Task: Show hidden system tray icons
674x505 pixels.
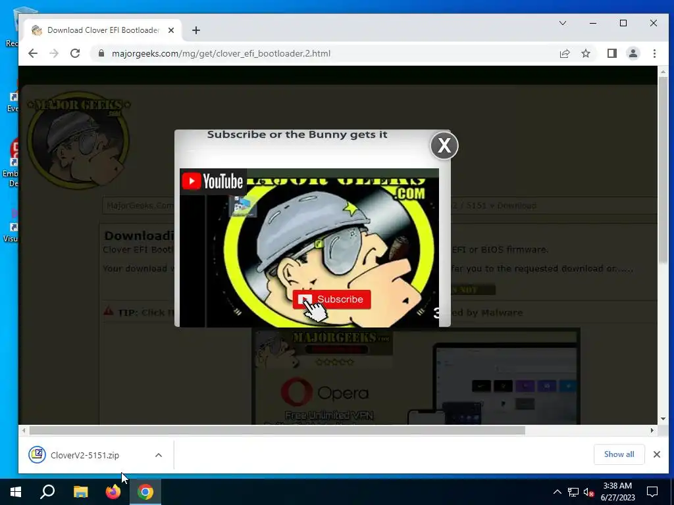Action: point(557,492)
